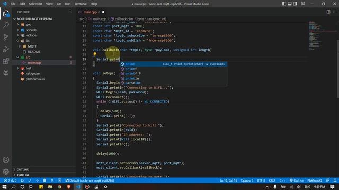This screenshot has height=190, width=339.
Task: Select 'parseInt' autocomplete suggestion
Action: click(173, 83)
